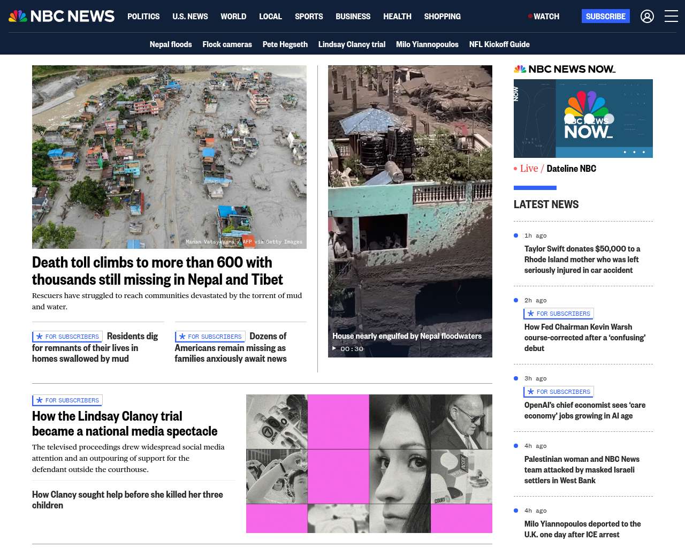Viewport: 685px width, 548px height.
Task: Play the Nepal floodwaters house video
Action: 410,211
